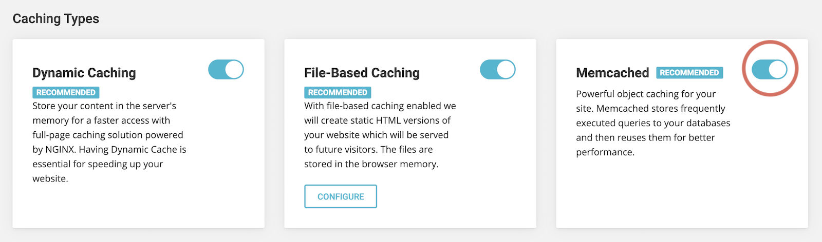822x242 pixels.
Task: Click the RECOMMENDED badge beside Memcached
Action: coord(689,73)
